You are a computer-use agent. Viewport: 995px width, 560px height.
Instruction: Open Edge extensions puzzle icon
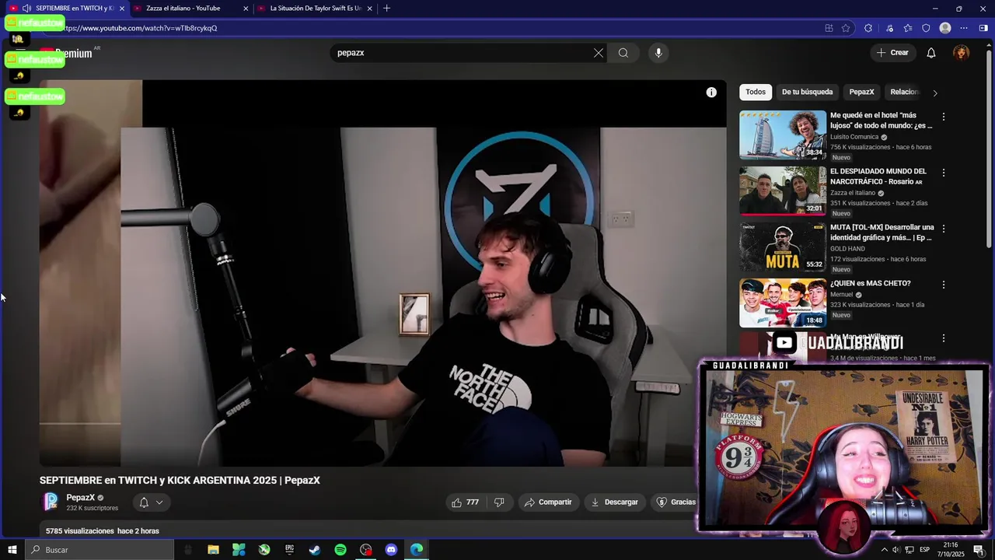(868, 28)
